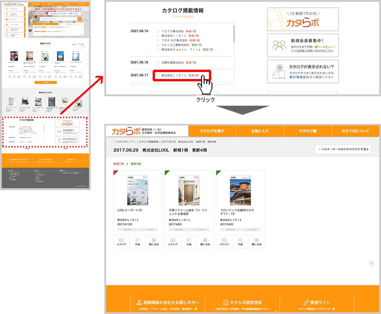The height and width of the screenshot is (314, 381).
Task: Open the カタログが表示されない? help banner
Action: pos(303,71)
